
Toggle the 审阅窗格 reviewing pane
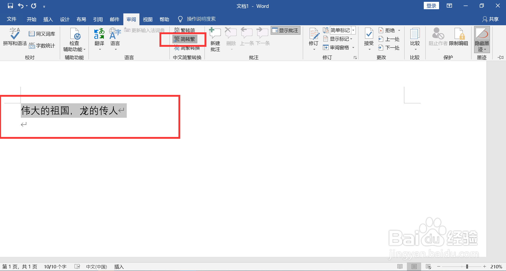336,48
